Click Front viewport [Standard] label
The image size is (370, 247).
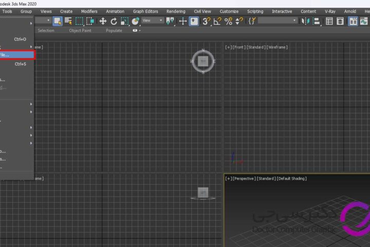coord(256,47)
